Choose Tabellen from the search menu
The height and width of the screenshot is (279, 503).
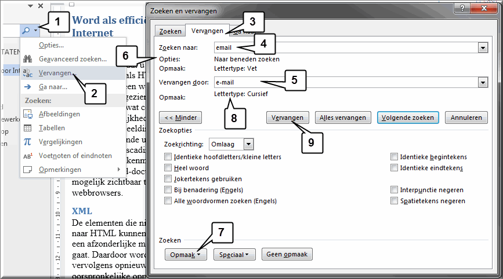(52, 128)
